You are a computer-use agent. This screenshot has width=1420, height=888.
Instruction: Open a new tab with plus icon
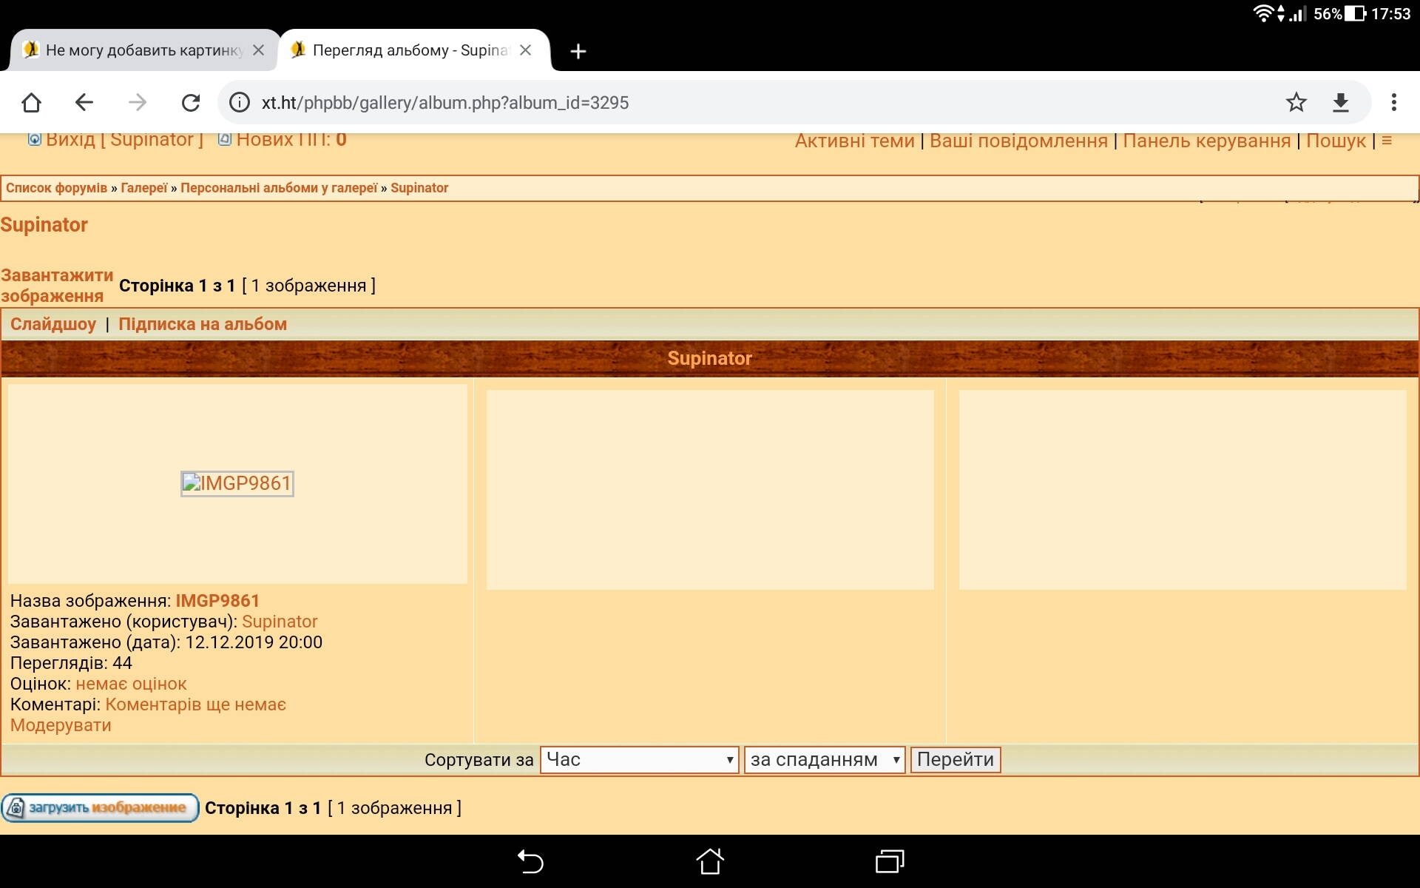pos(578,51)
